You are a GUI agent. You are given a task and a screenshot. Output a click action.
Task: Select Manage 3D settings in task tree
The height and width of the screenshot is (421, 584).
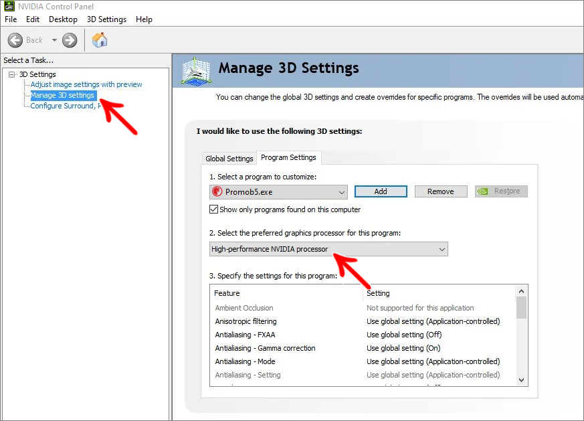point(62,95)
